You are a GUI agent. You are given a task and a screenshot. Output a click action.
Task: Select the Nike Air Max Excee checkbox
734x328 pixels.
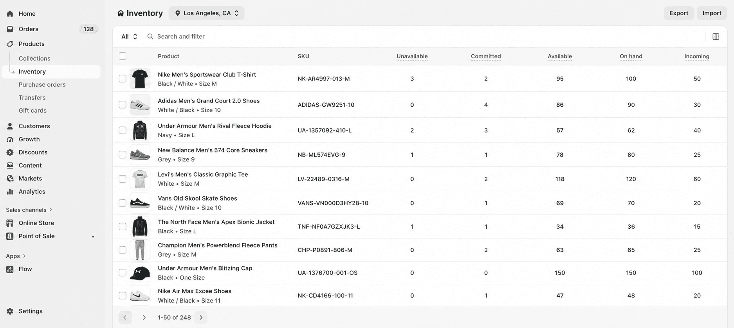click(x=123, y=296)
